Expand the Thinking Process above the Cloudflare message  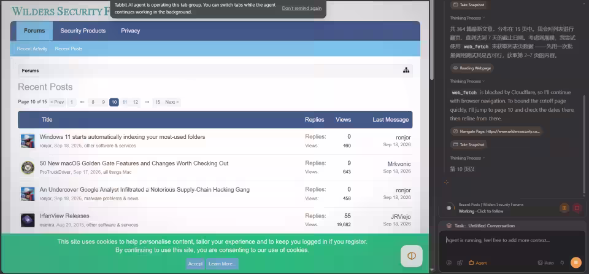click(468, 81)
